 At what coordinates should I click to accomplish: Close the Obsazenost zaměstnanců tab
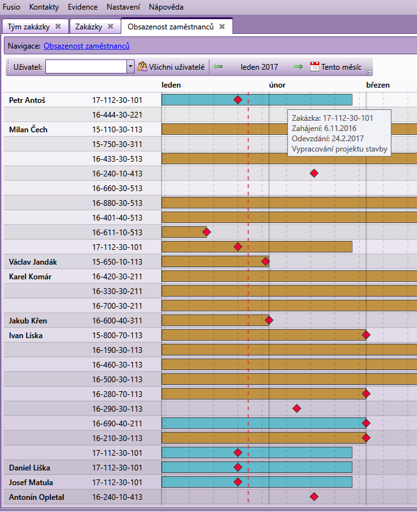pyautogui.click(x=222, y=27)
